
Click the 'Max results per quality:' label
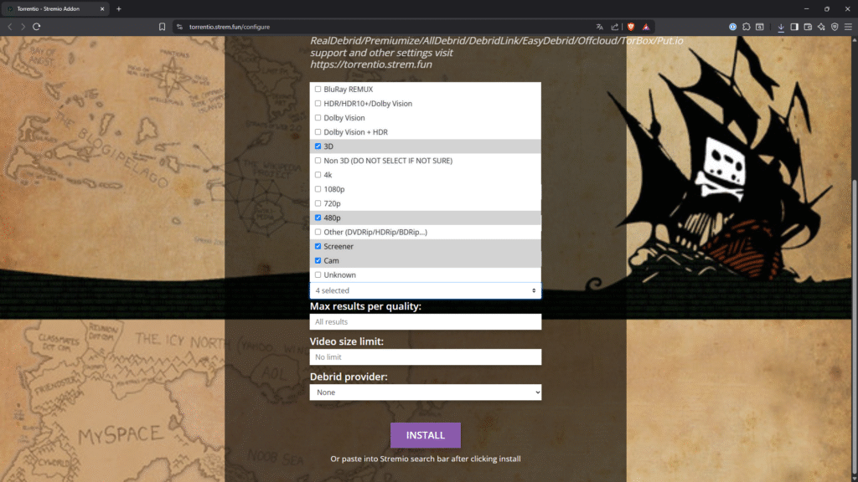(365, 306)
